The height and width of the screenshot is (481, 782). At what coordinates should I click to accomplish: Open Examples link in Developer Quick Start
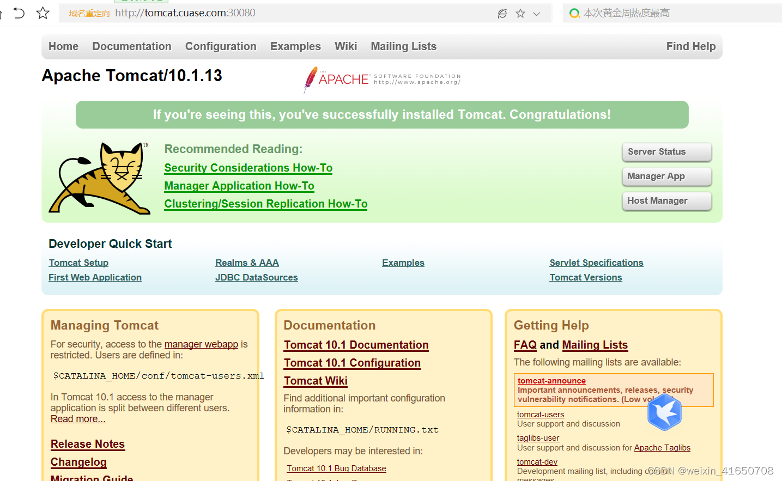click(x=403, y=263)
